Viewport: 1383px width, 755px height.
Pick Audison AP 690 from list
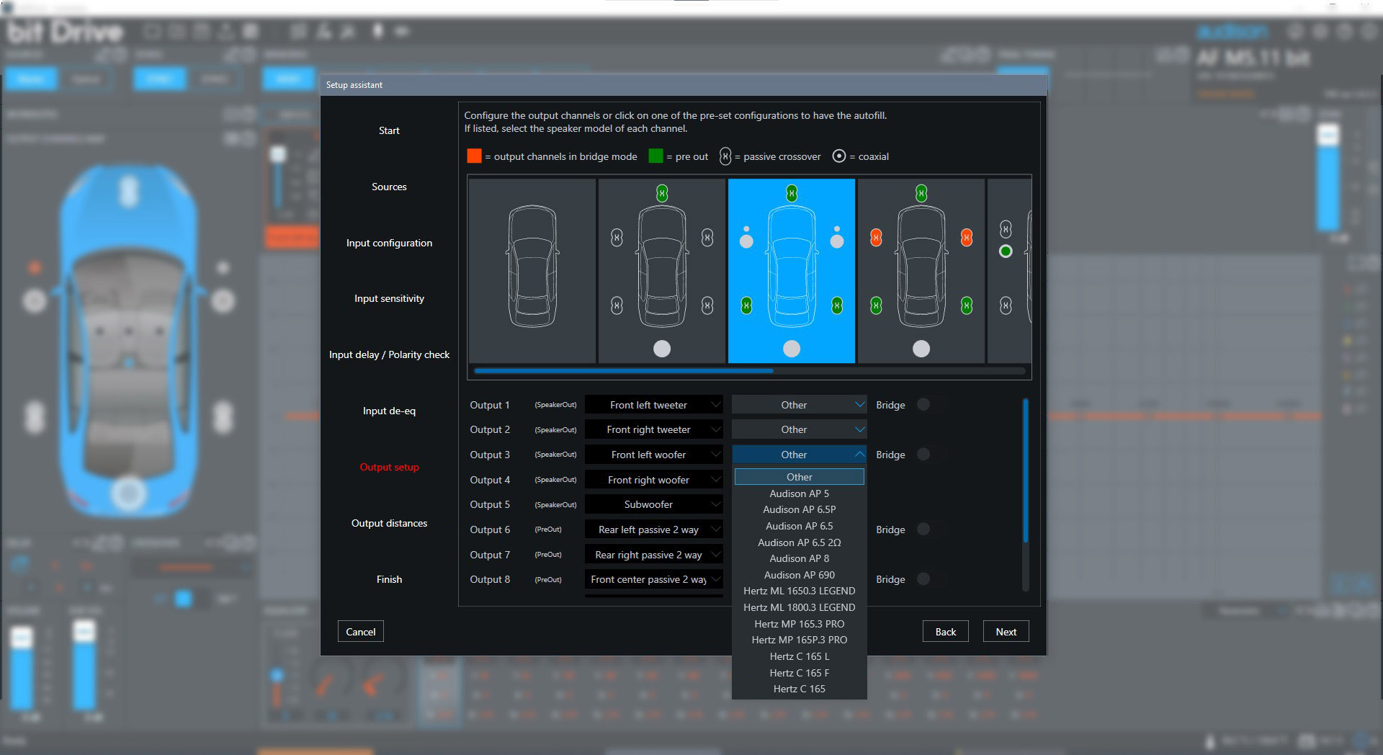tap(799, 575)
